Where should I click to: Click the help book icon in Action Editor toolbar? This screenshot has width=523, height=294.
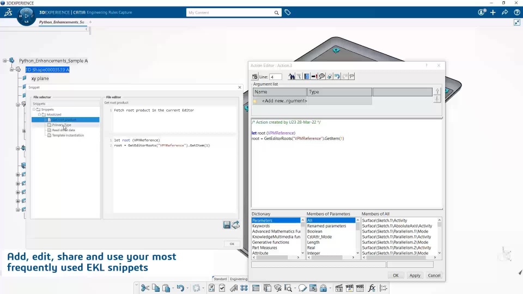(x=307, y=76)
